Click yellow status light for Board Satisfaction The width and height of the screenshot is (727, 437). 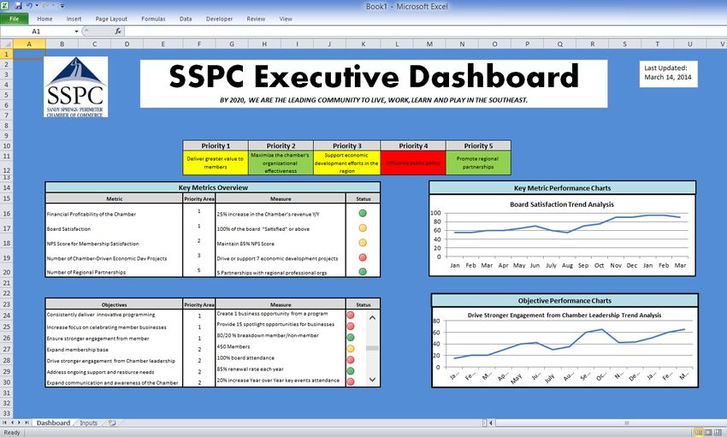click(x=363, y=228)
